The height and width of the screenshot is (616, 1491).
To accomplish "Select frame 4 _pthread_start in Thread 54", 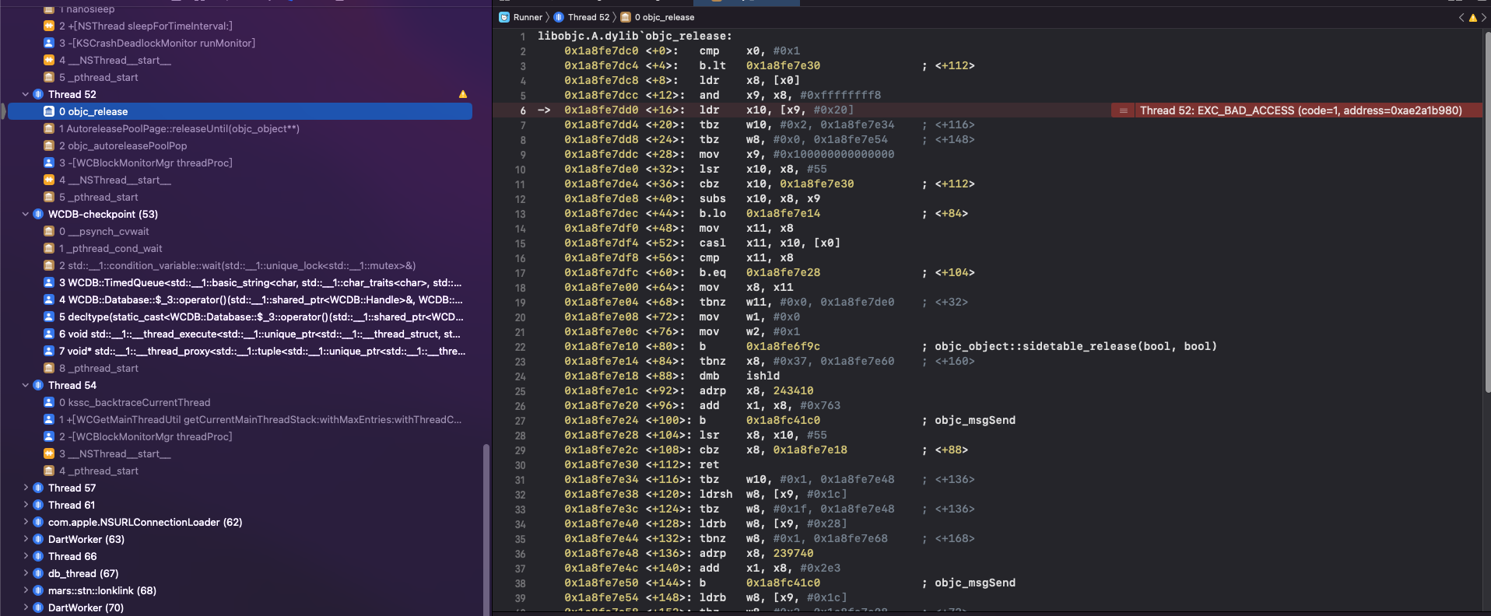I will [98, 471].
